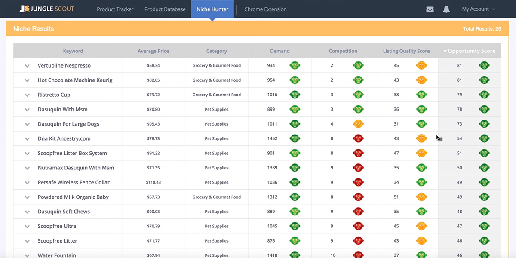Open the notifications bell icon

point(446,9)
